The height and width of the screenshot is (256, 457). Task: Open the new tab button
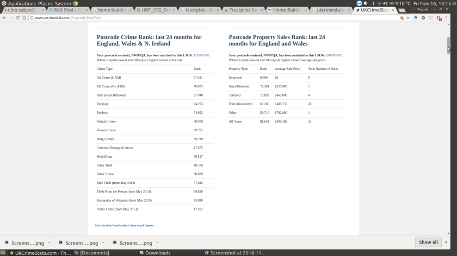click(402, 10)
